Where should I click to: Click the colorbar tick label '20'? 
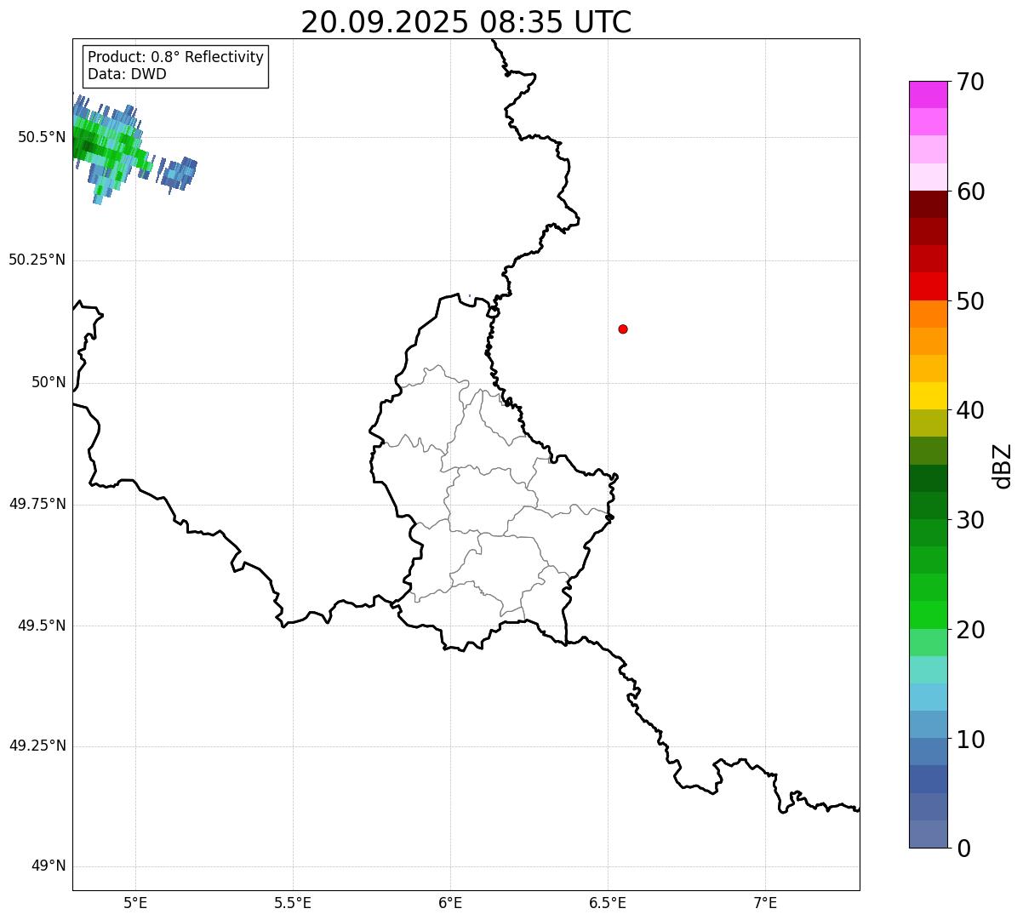[x=970, y=630]
